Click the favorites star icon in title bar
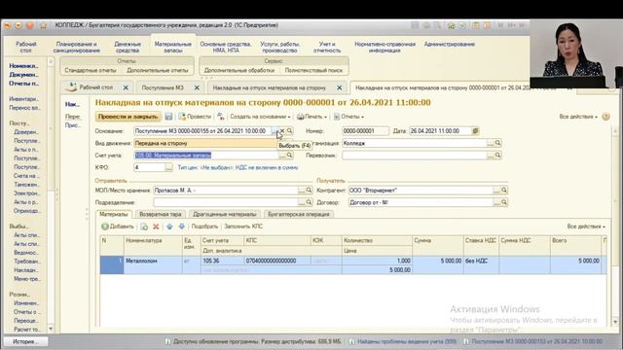 click(x=43, y=25)
